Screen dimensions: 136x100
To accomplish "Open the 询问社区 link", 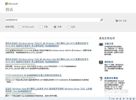I will click(x=109, y=62).
